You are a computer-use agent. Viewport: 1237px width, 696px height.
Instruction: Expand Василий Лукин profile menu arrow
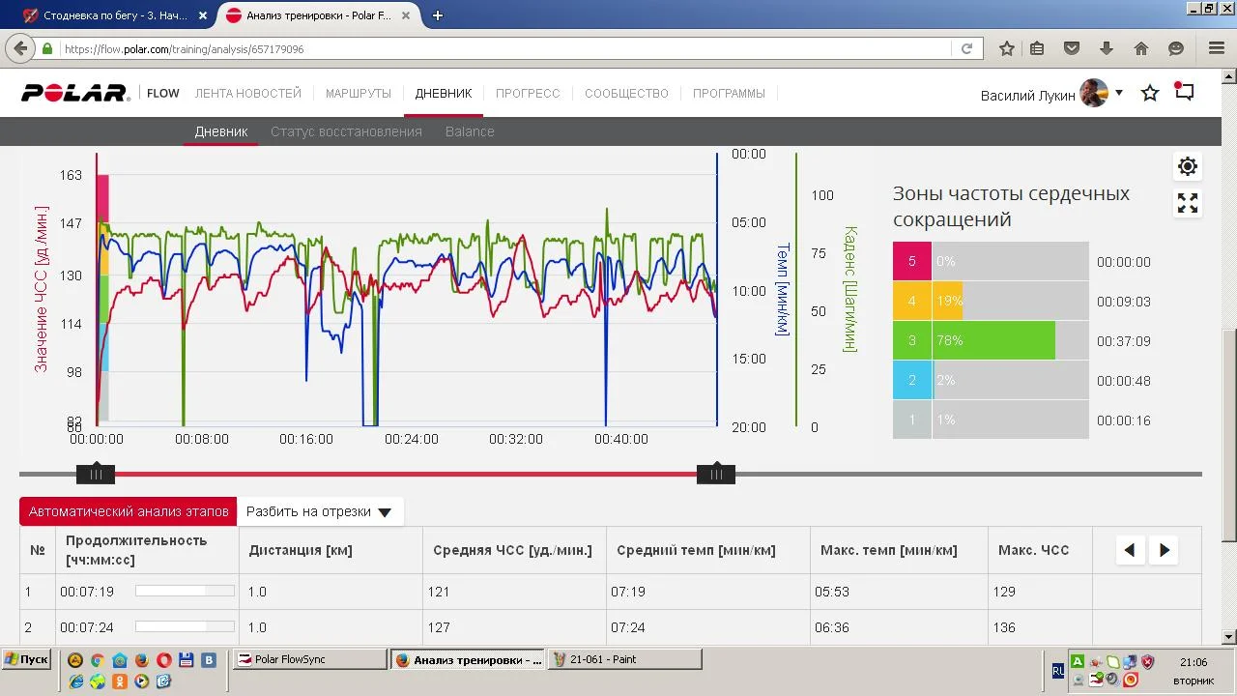[x=1119, y=93]
